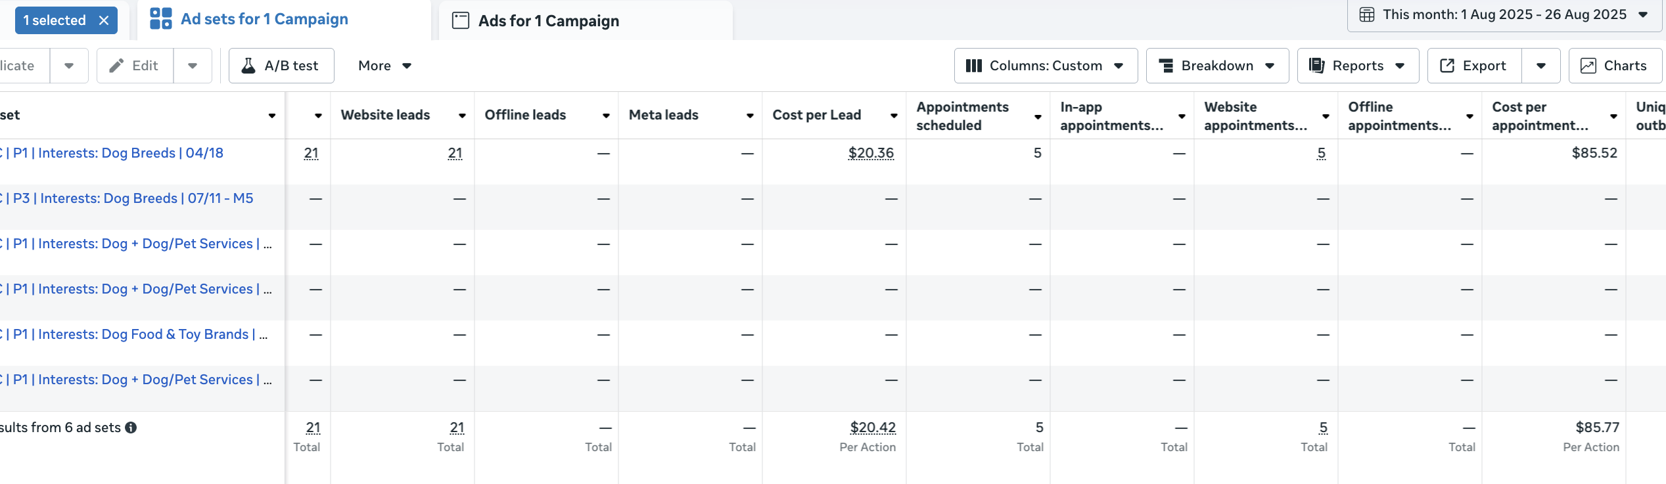Expand the More dropdown menu

coord(384,66)
